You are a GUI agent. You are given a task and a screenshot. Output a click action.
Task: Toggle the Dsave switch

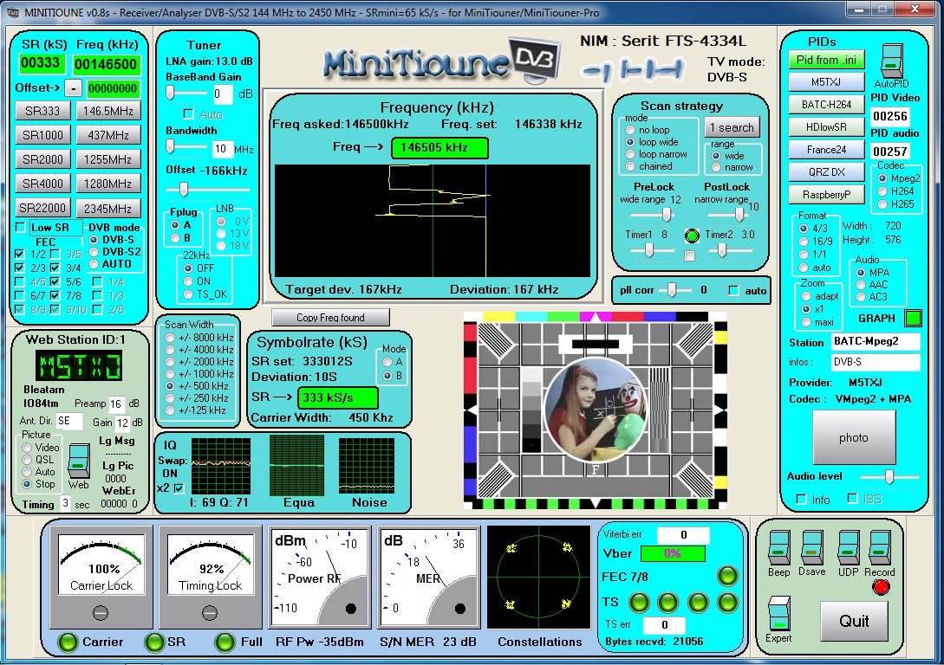click(x=812, y=548)
